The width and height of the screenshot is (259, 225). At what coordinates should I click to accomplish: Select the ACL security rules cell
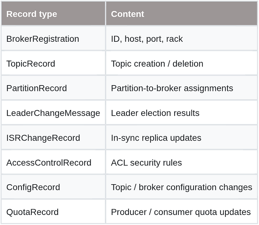click(182, 162)
